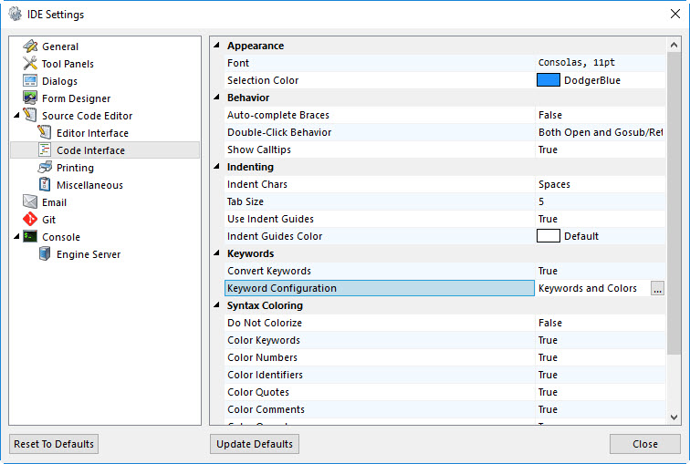Image resolution: width=690 pixels, height=464 pixels.
Task: Click the Printing printer icon
Action: tap(45, 167)
